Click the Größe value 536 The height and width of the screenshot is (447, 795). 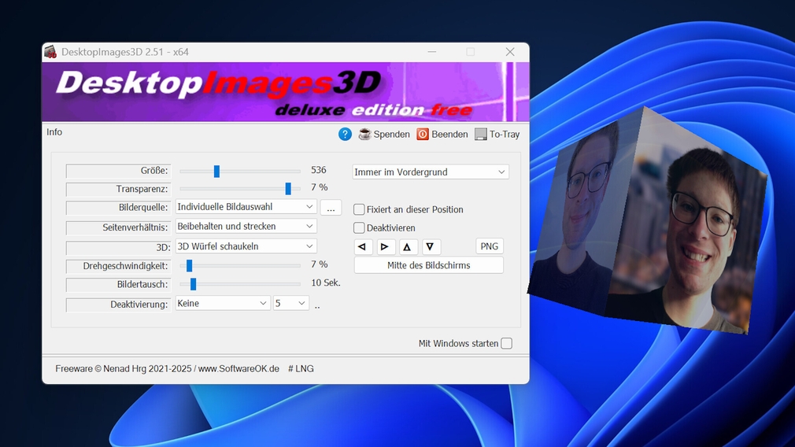tap(319, 170)
